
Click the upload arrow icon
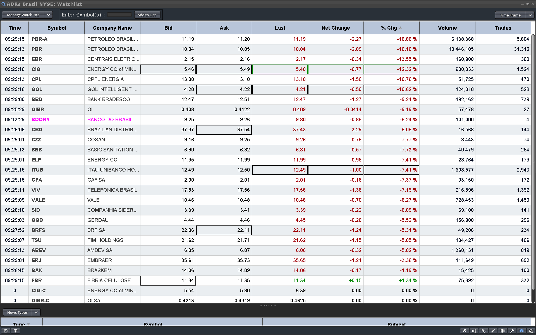[16, 331]
